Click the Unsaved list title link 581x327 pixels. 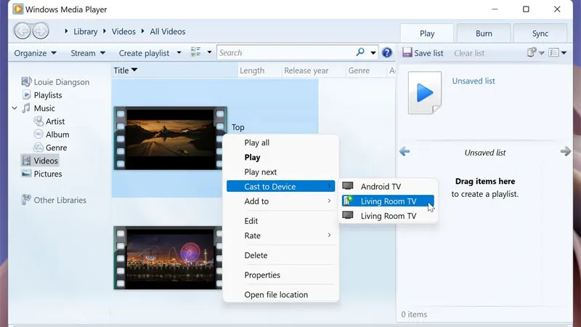pos(474,81)
